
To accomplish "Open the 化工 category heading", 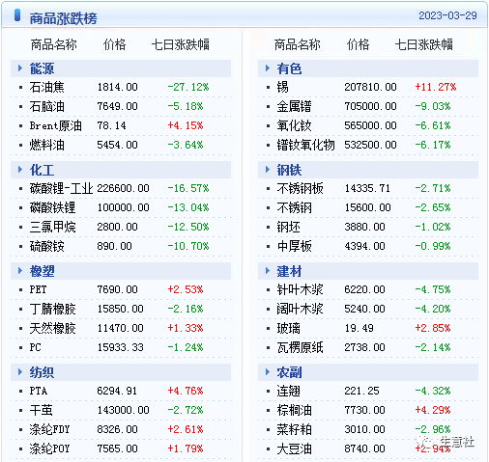I will pos(42,170).
